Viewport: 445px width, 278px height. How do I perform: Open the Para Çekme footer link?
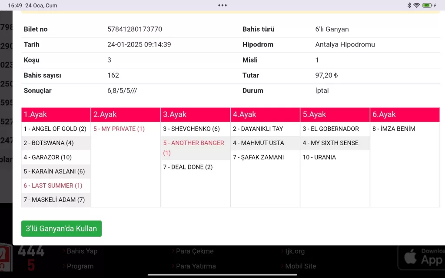(194, 251)
